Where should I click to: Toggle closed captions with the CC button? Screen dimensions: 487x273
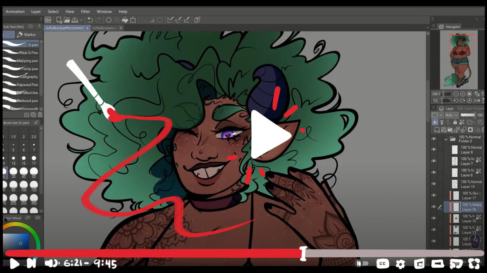click(x=382, y=264)
